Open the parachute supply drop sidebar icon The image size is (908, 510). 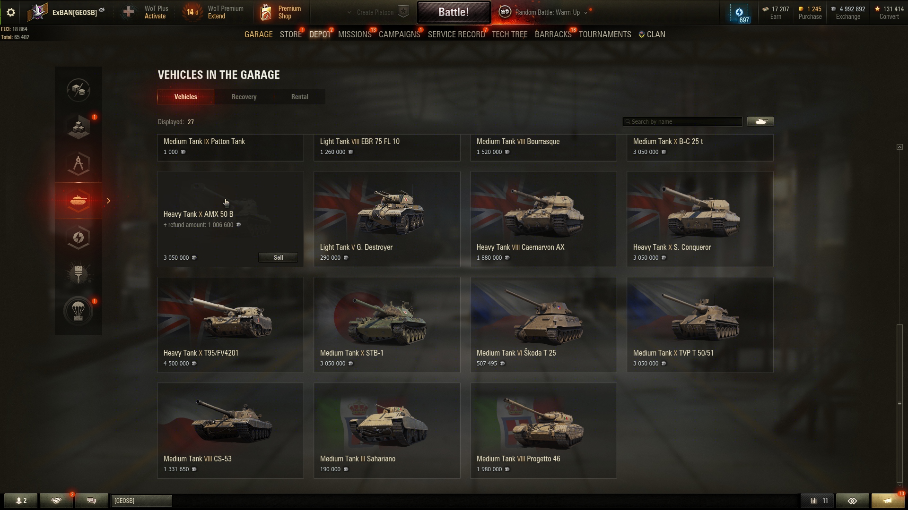coord(79,311)
